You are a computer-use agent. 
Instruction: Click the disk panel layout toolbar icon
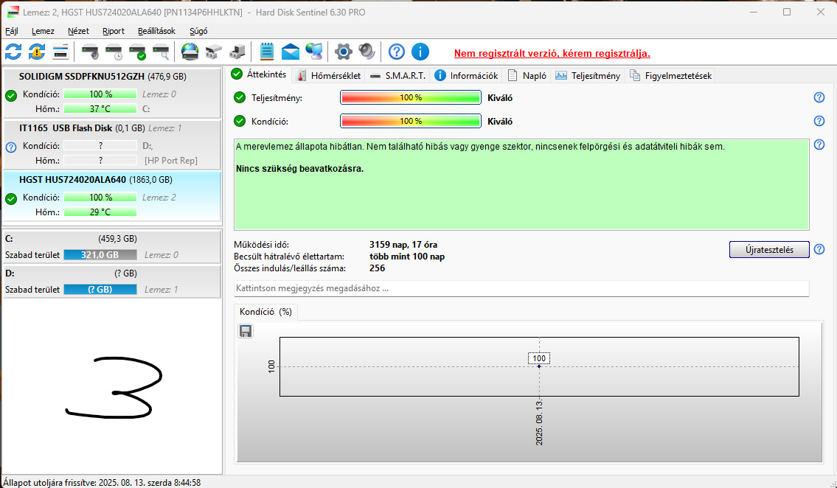pyautogui.click(x=60, y=52)
